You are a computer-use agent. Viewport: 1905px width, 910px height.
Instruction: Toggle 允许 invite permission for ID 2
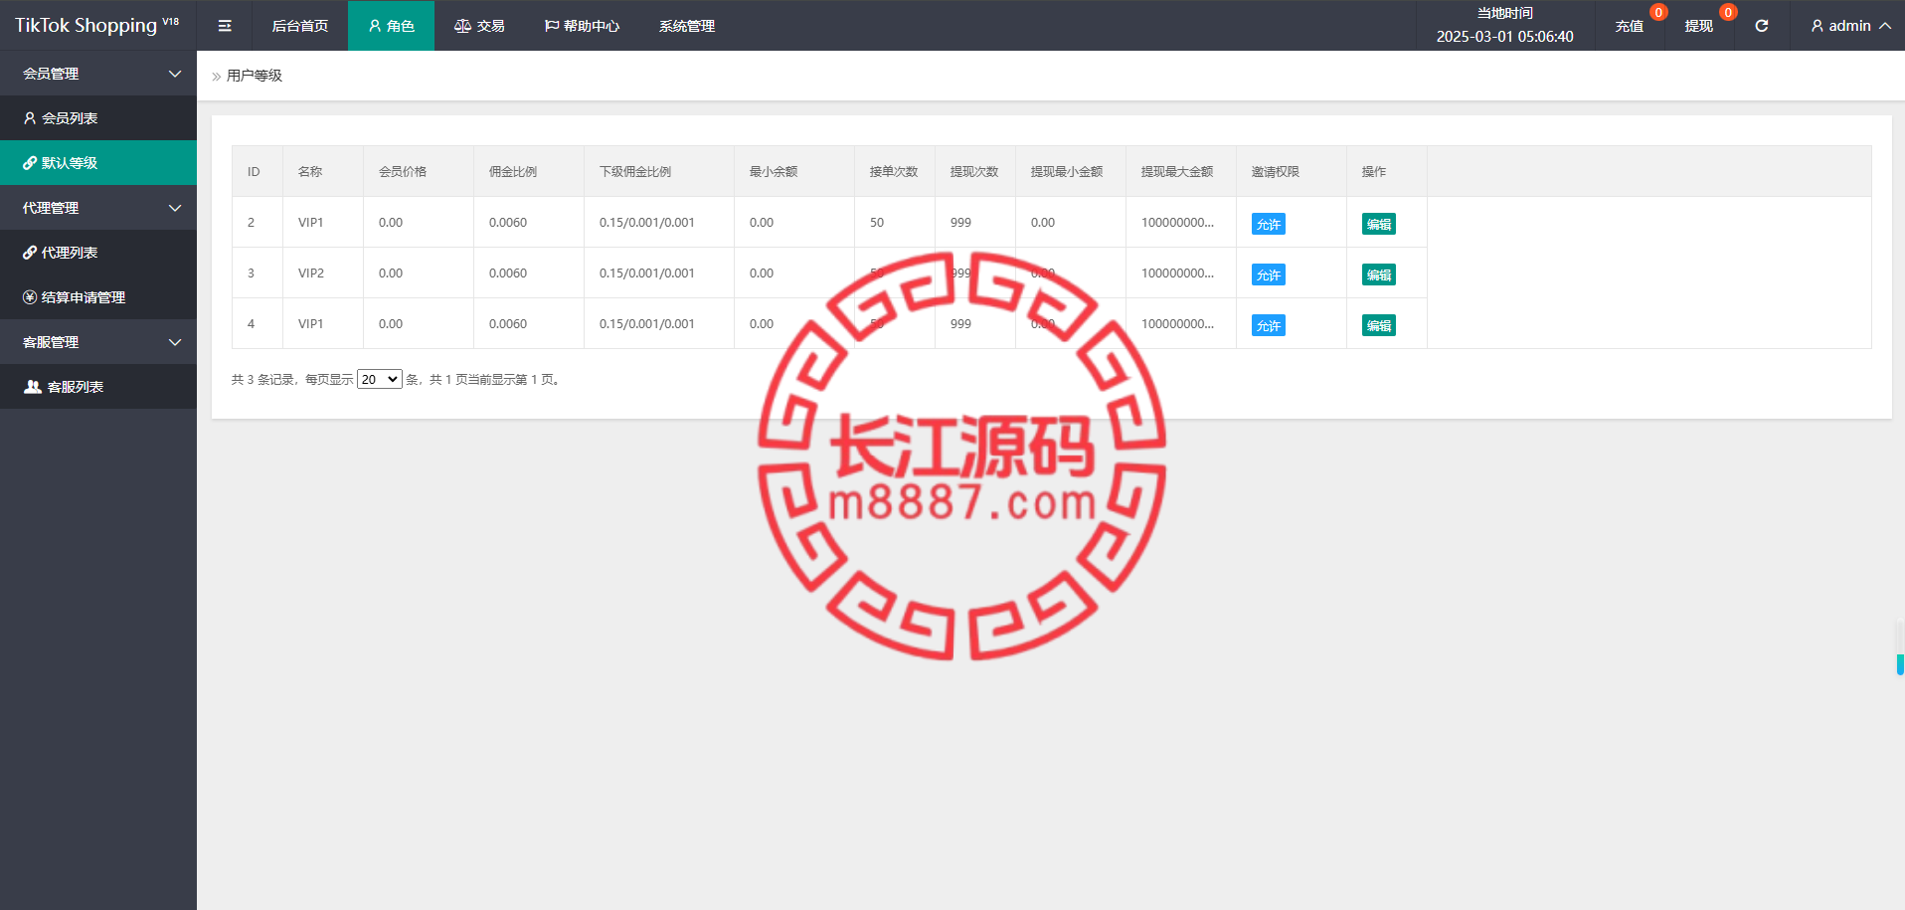(1268, 224)
